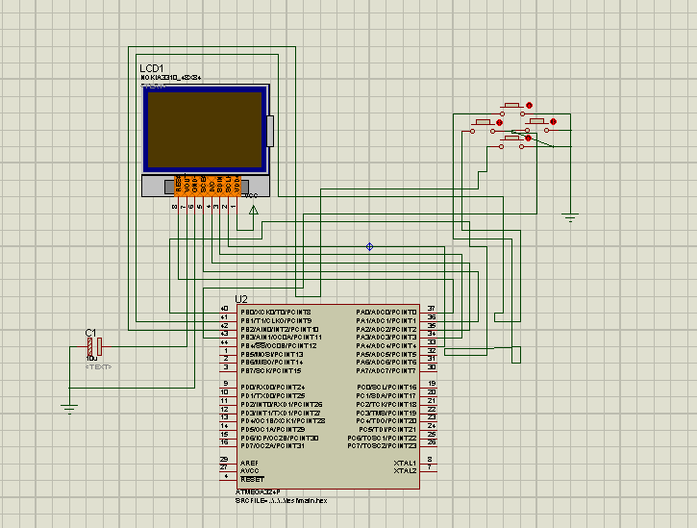Click the grey connector tab on LCD right edge
The width and height of the screenshot is (697, 528).
270,131
